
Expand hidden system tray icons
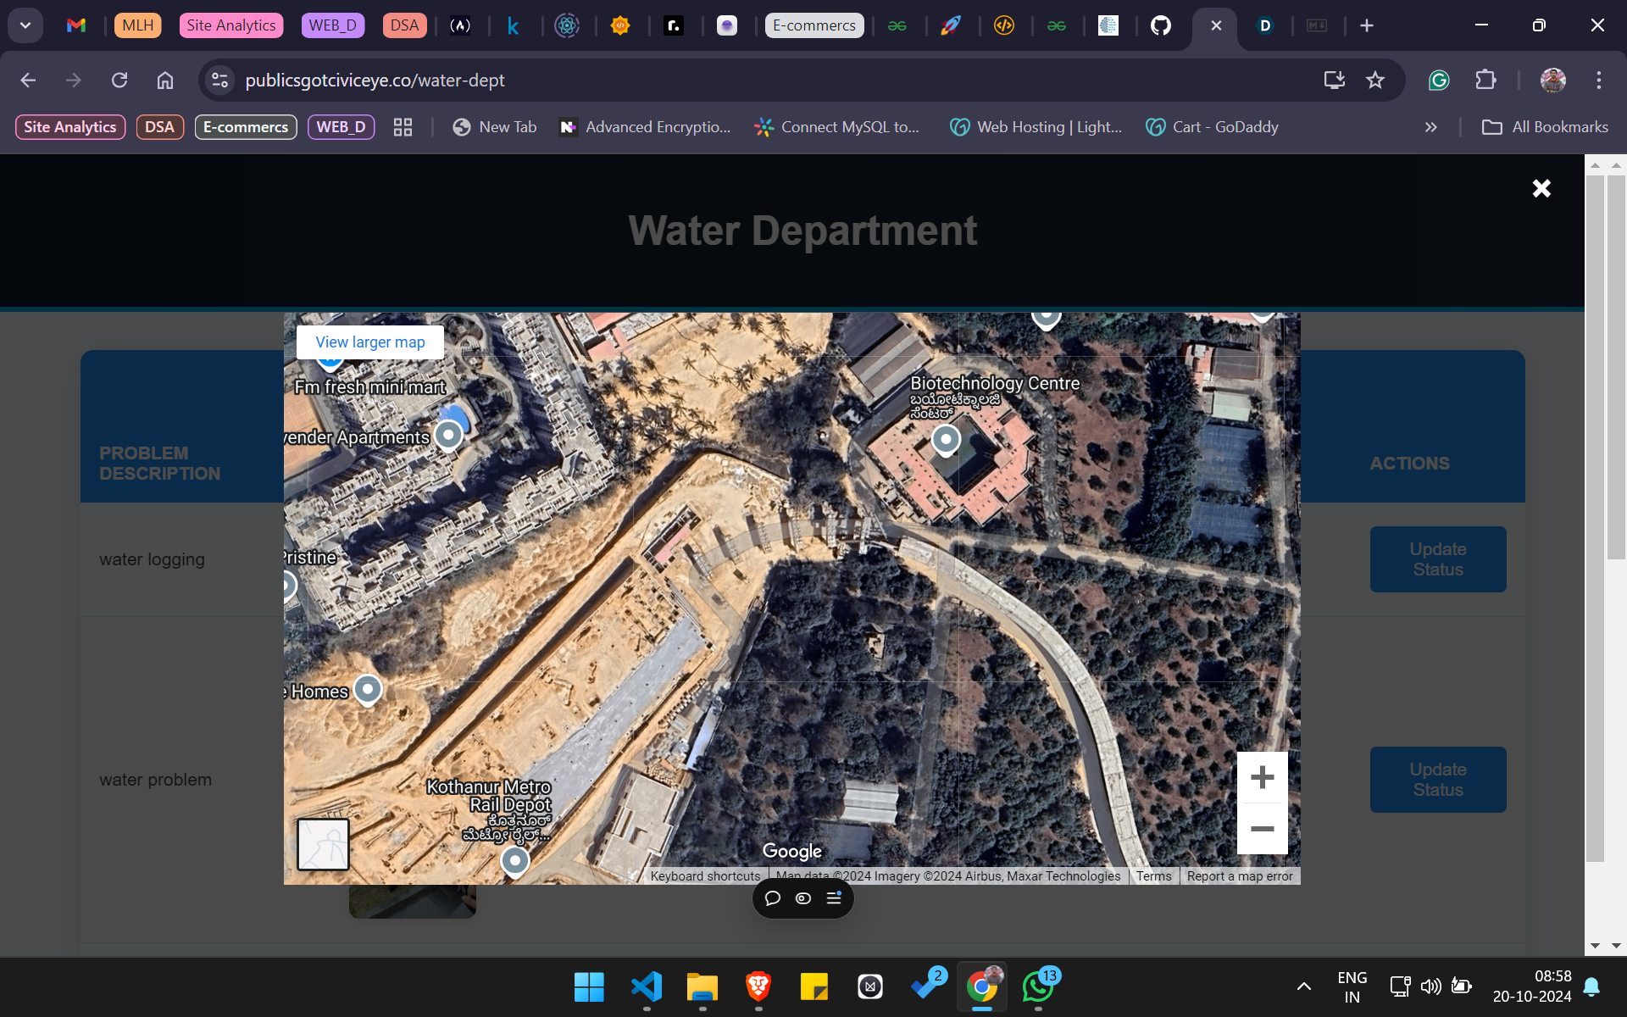(1303, 986)
